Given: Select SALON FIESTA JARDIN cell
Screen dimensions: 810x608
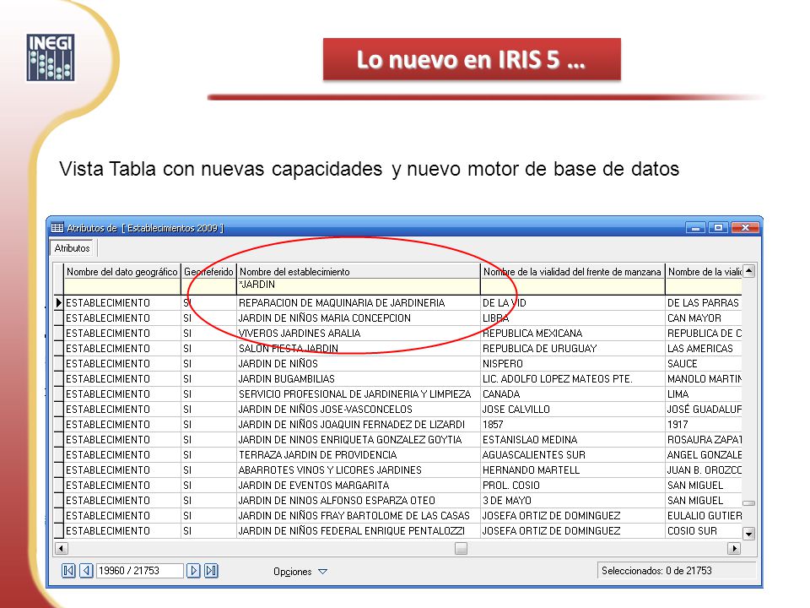Looking at the screenshot, I should point(358,349).
